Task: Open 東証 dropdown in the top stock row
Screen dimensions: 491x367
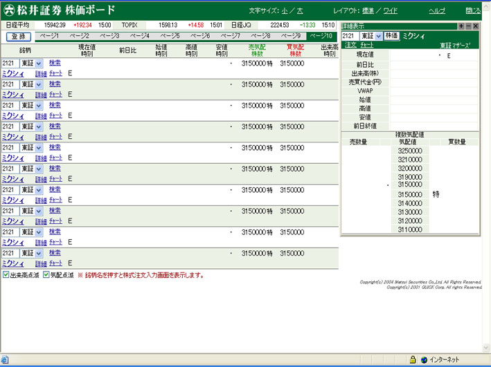Action: 39,64
